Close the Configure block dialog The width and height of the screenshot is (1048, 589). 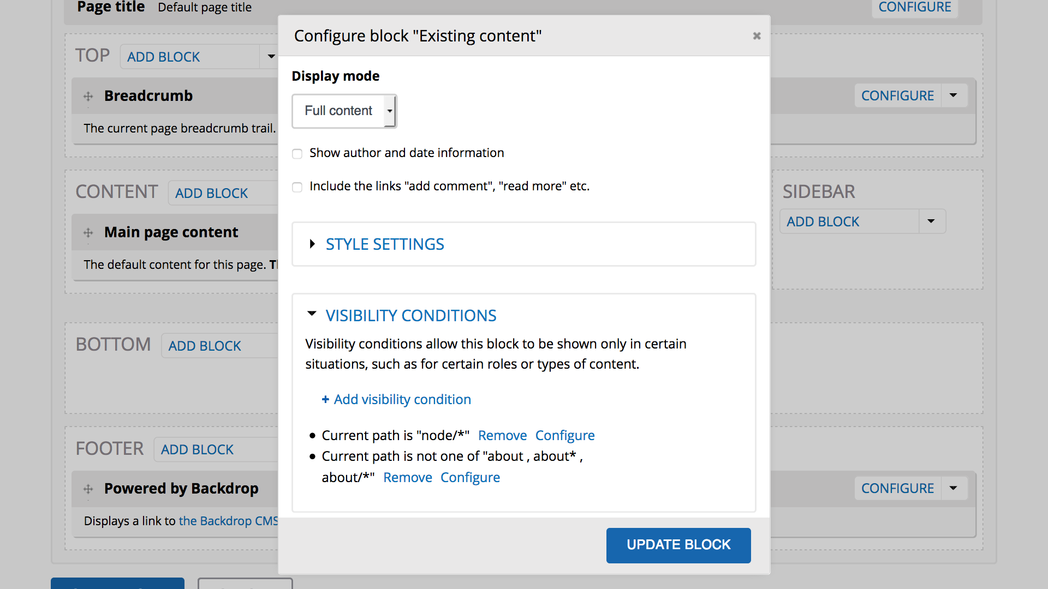757,36
